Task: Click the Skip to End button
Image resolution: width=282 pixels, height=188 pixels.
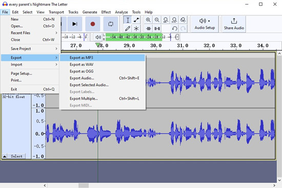Action: coord(75,24)
